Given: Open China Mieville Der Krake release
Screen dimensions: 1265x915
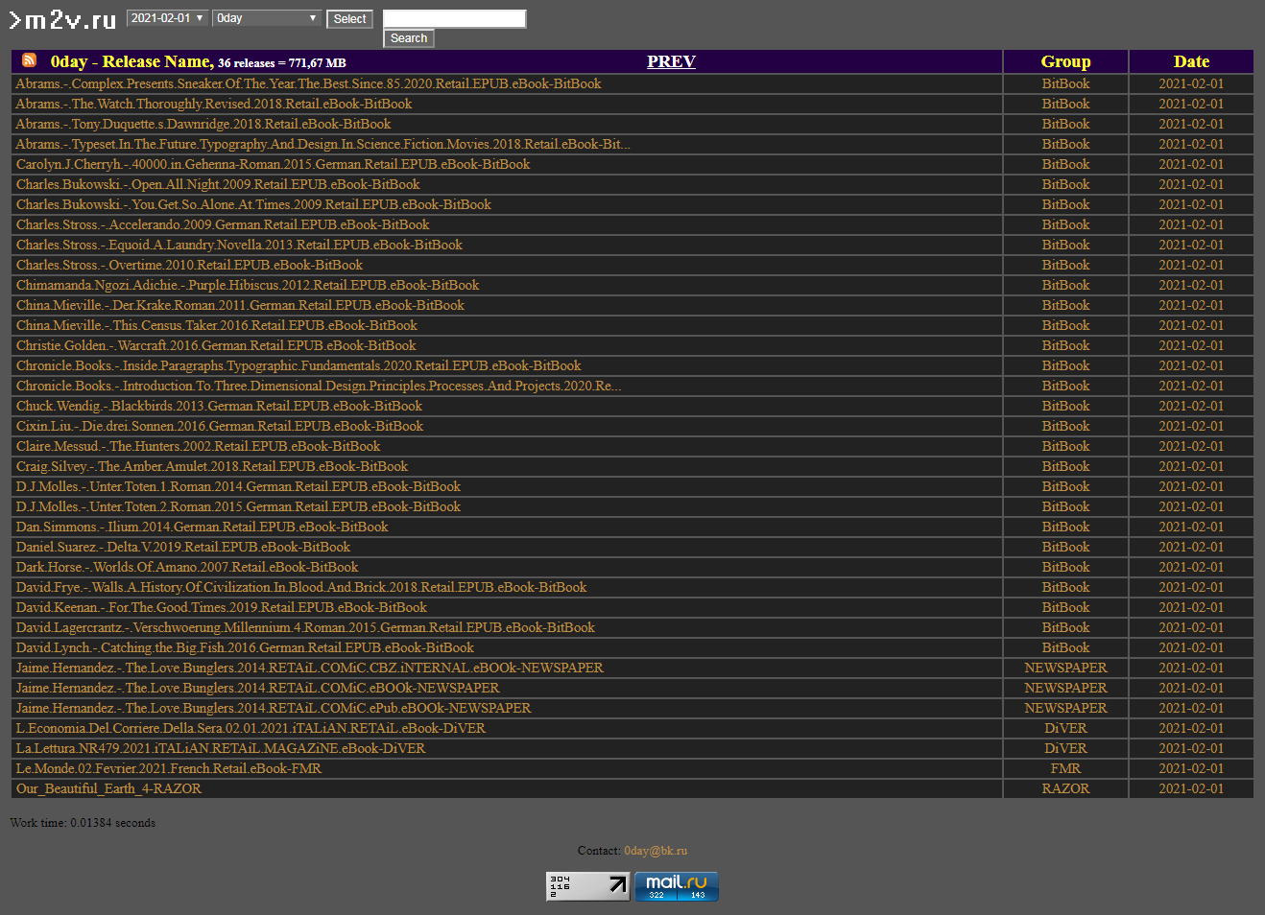Looking at the screenshot, I should [240, 305].
